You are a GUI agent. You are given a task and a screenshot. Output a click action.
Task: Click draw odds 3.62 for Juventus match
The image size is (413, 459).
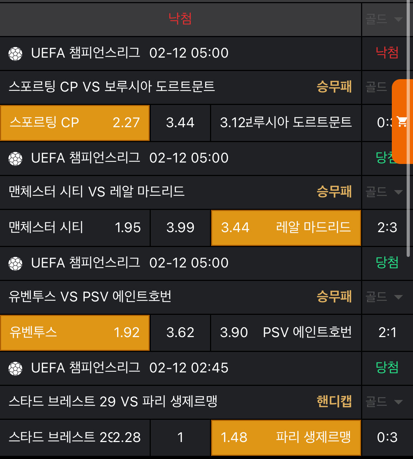(180, 333)
